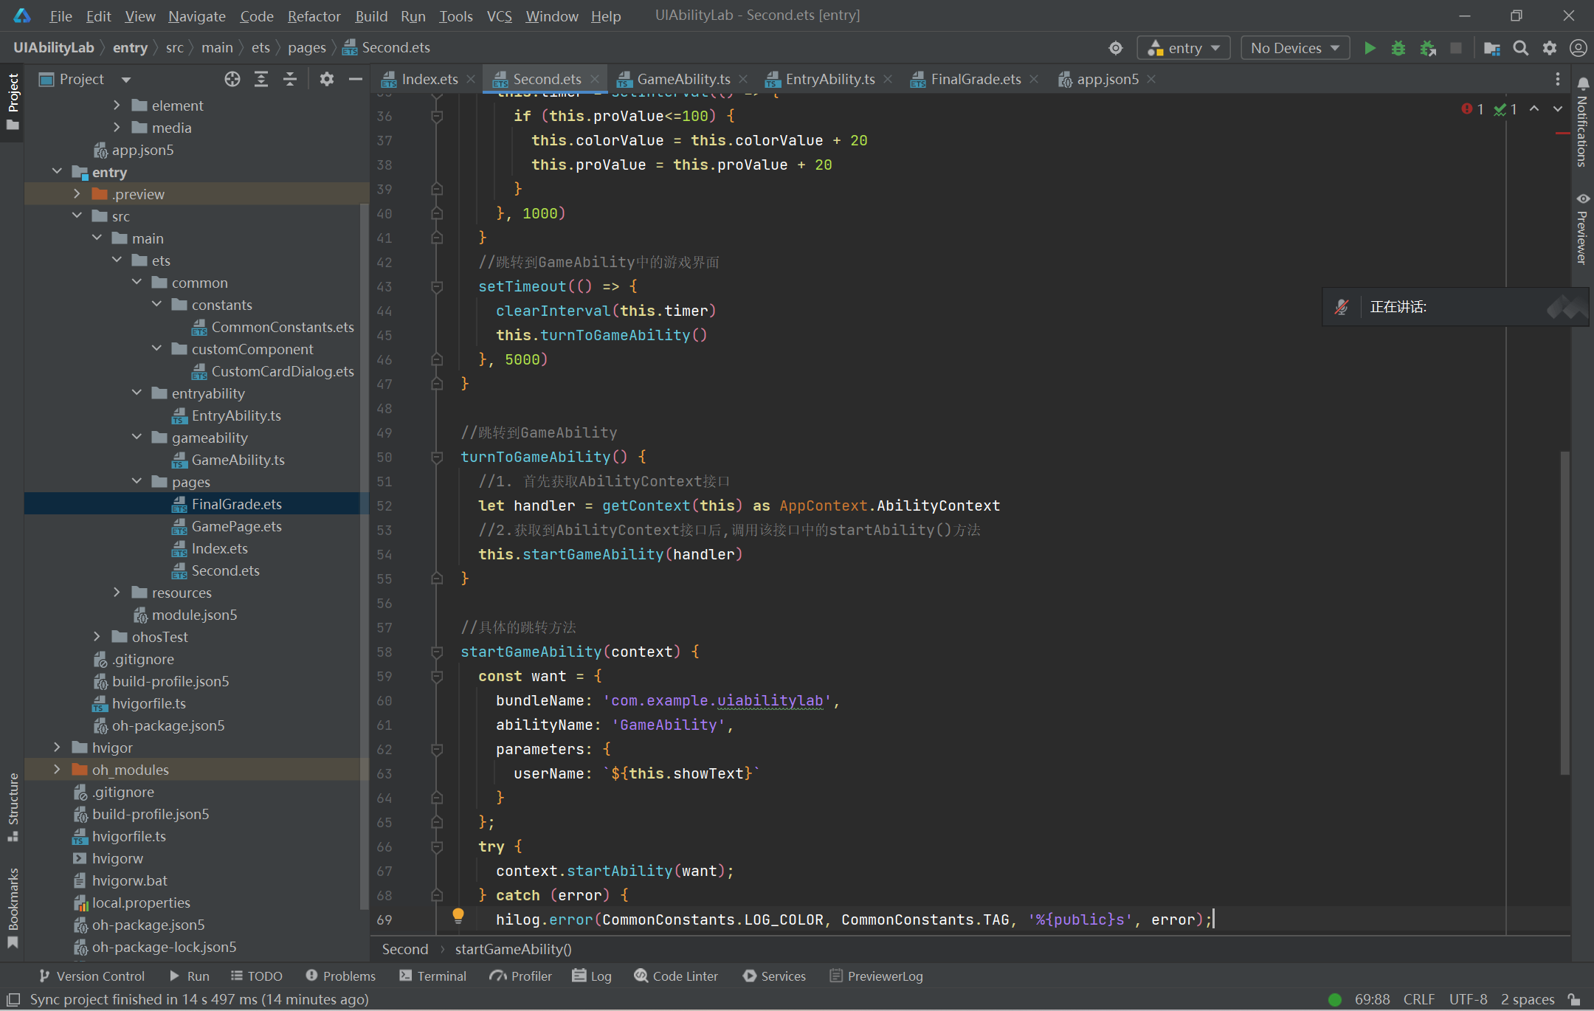The width and height of the screenshot is (1594, 1011).
Task: Open the account avatar icon
Action: [1578, 48]
